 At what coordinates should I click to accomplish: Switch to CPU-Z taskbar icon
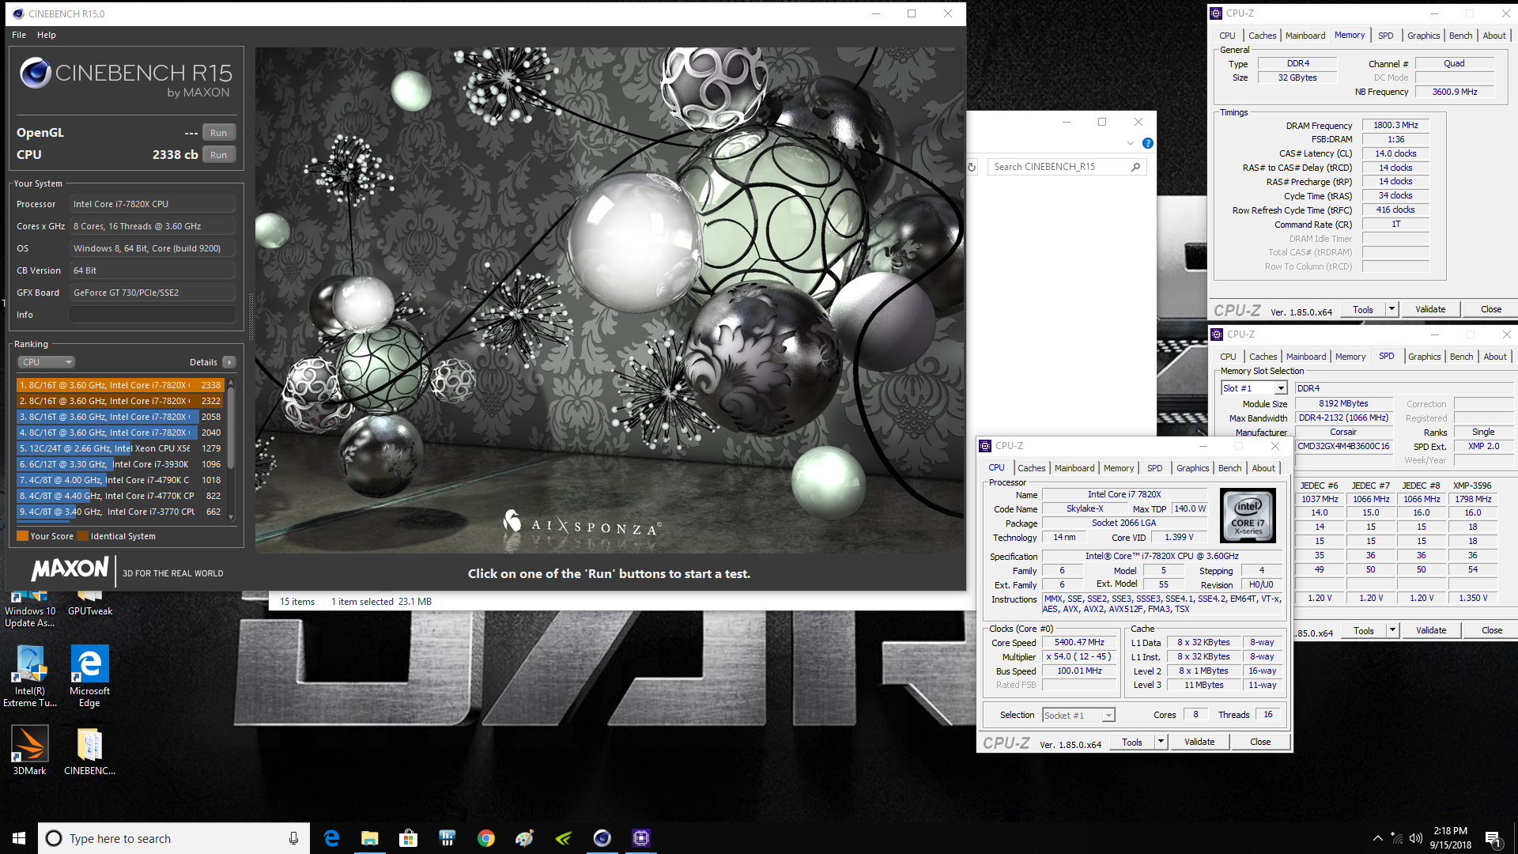640,838
